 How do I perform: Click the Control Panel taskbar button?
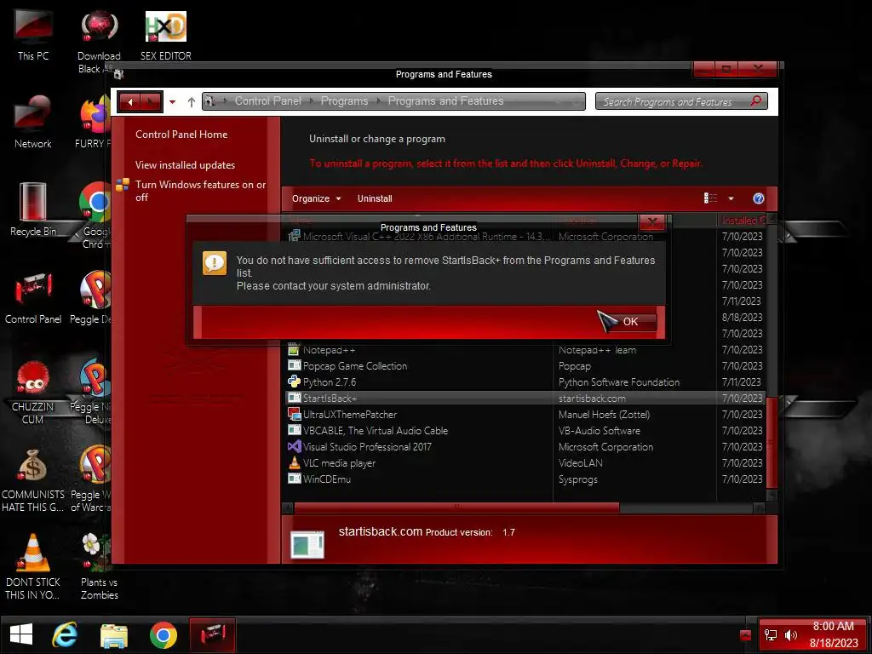pyautogui.click(x=212, y=635)
